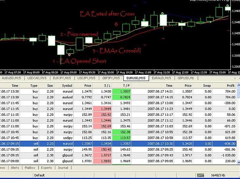Viewport: 240px width, 179px height.
Task: Click the Time header right of T / P
Action: (x=152, y=86)
